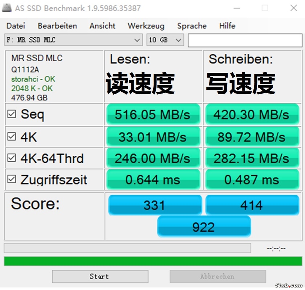The image size is (305, 290).
Task: Open the Ansicht menu
Action: pyautogui.click(x=102, y=26)
